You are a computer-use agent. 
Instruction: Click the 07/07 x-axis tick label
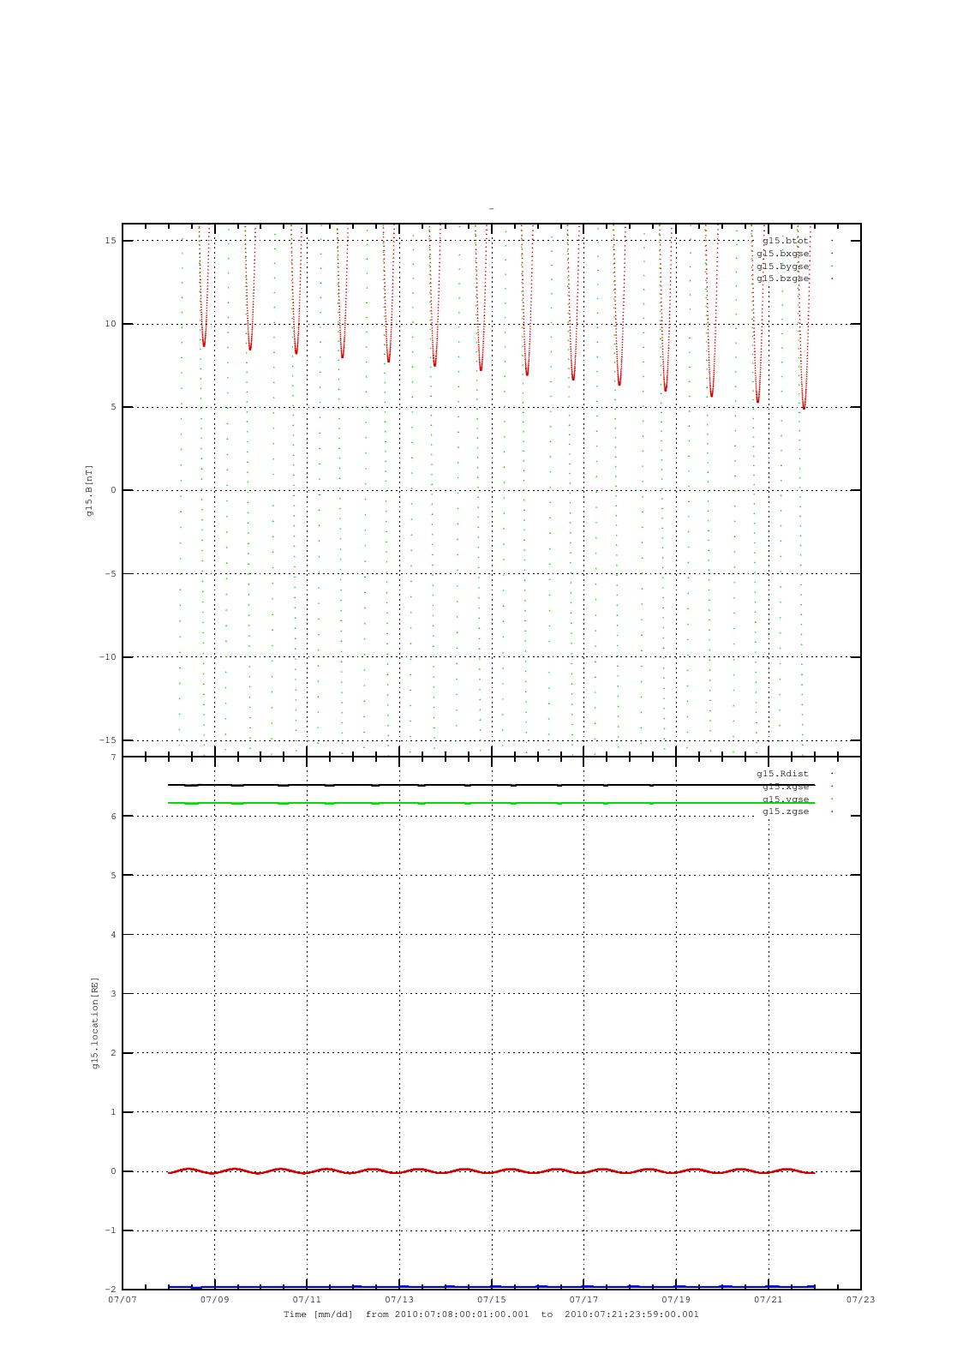[123, 1300]
